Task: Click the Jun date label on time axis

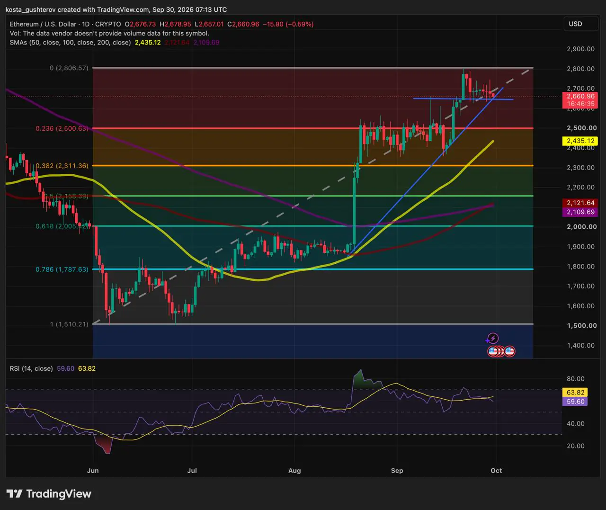Action: 93,471
